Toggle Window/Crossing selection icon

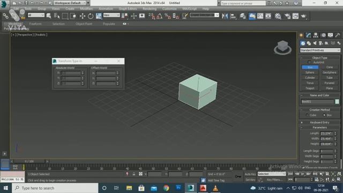click(x=73, y=16)
